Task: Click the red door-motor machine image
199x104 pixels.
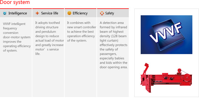Action: 166,78
